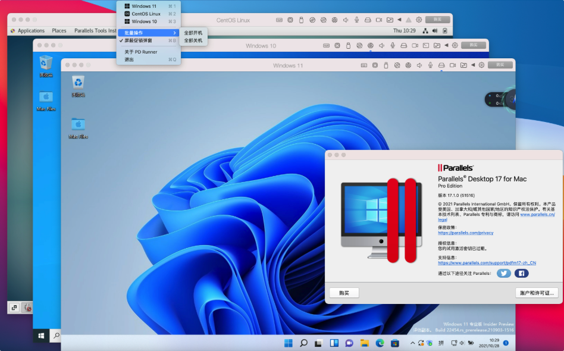Click CPU icon in Windows 11 window toolbar
Viewport: 564px width, 351px height.
point(375,65)
